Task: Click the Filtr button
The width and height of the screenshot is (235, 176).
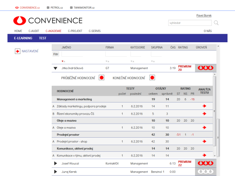Action: tap(56, 54)
